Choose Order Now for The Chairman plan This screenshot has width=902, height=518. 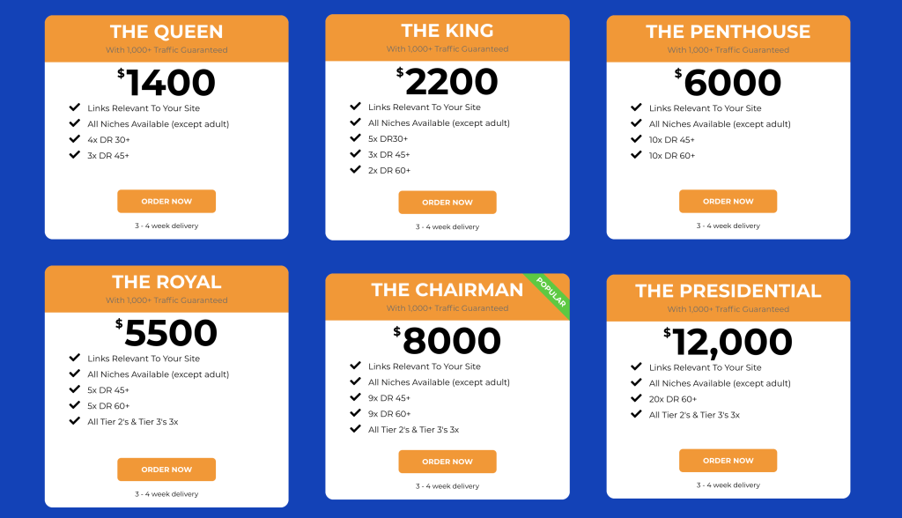(447, 462)
